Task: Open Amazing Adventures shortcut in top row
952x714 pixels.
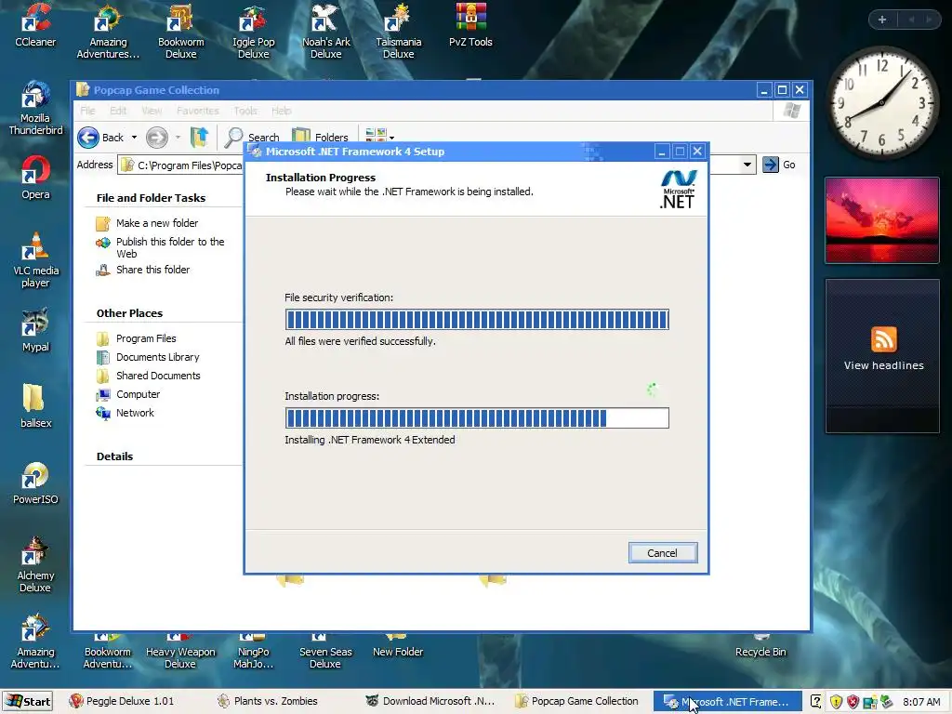Action: [x=108, y=32]
